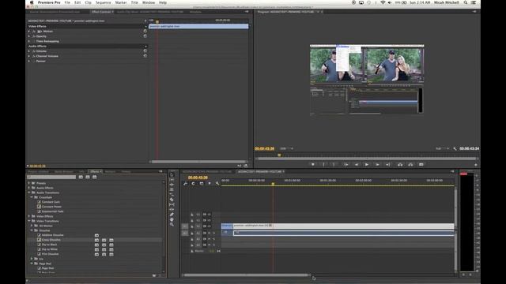
Task: Click the V1 video clip in timeline
Action: point(343,226)
